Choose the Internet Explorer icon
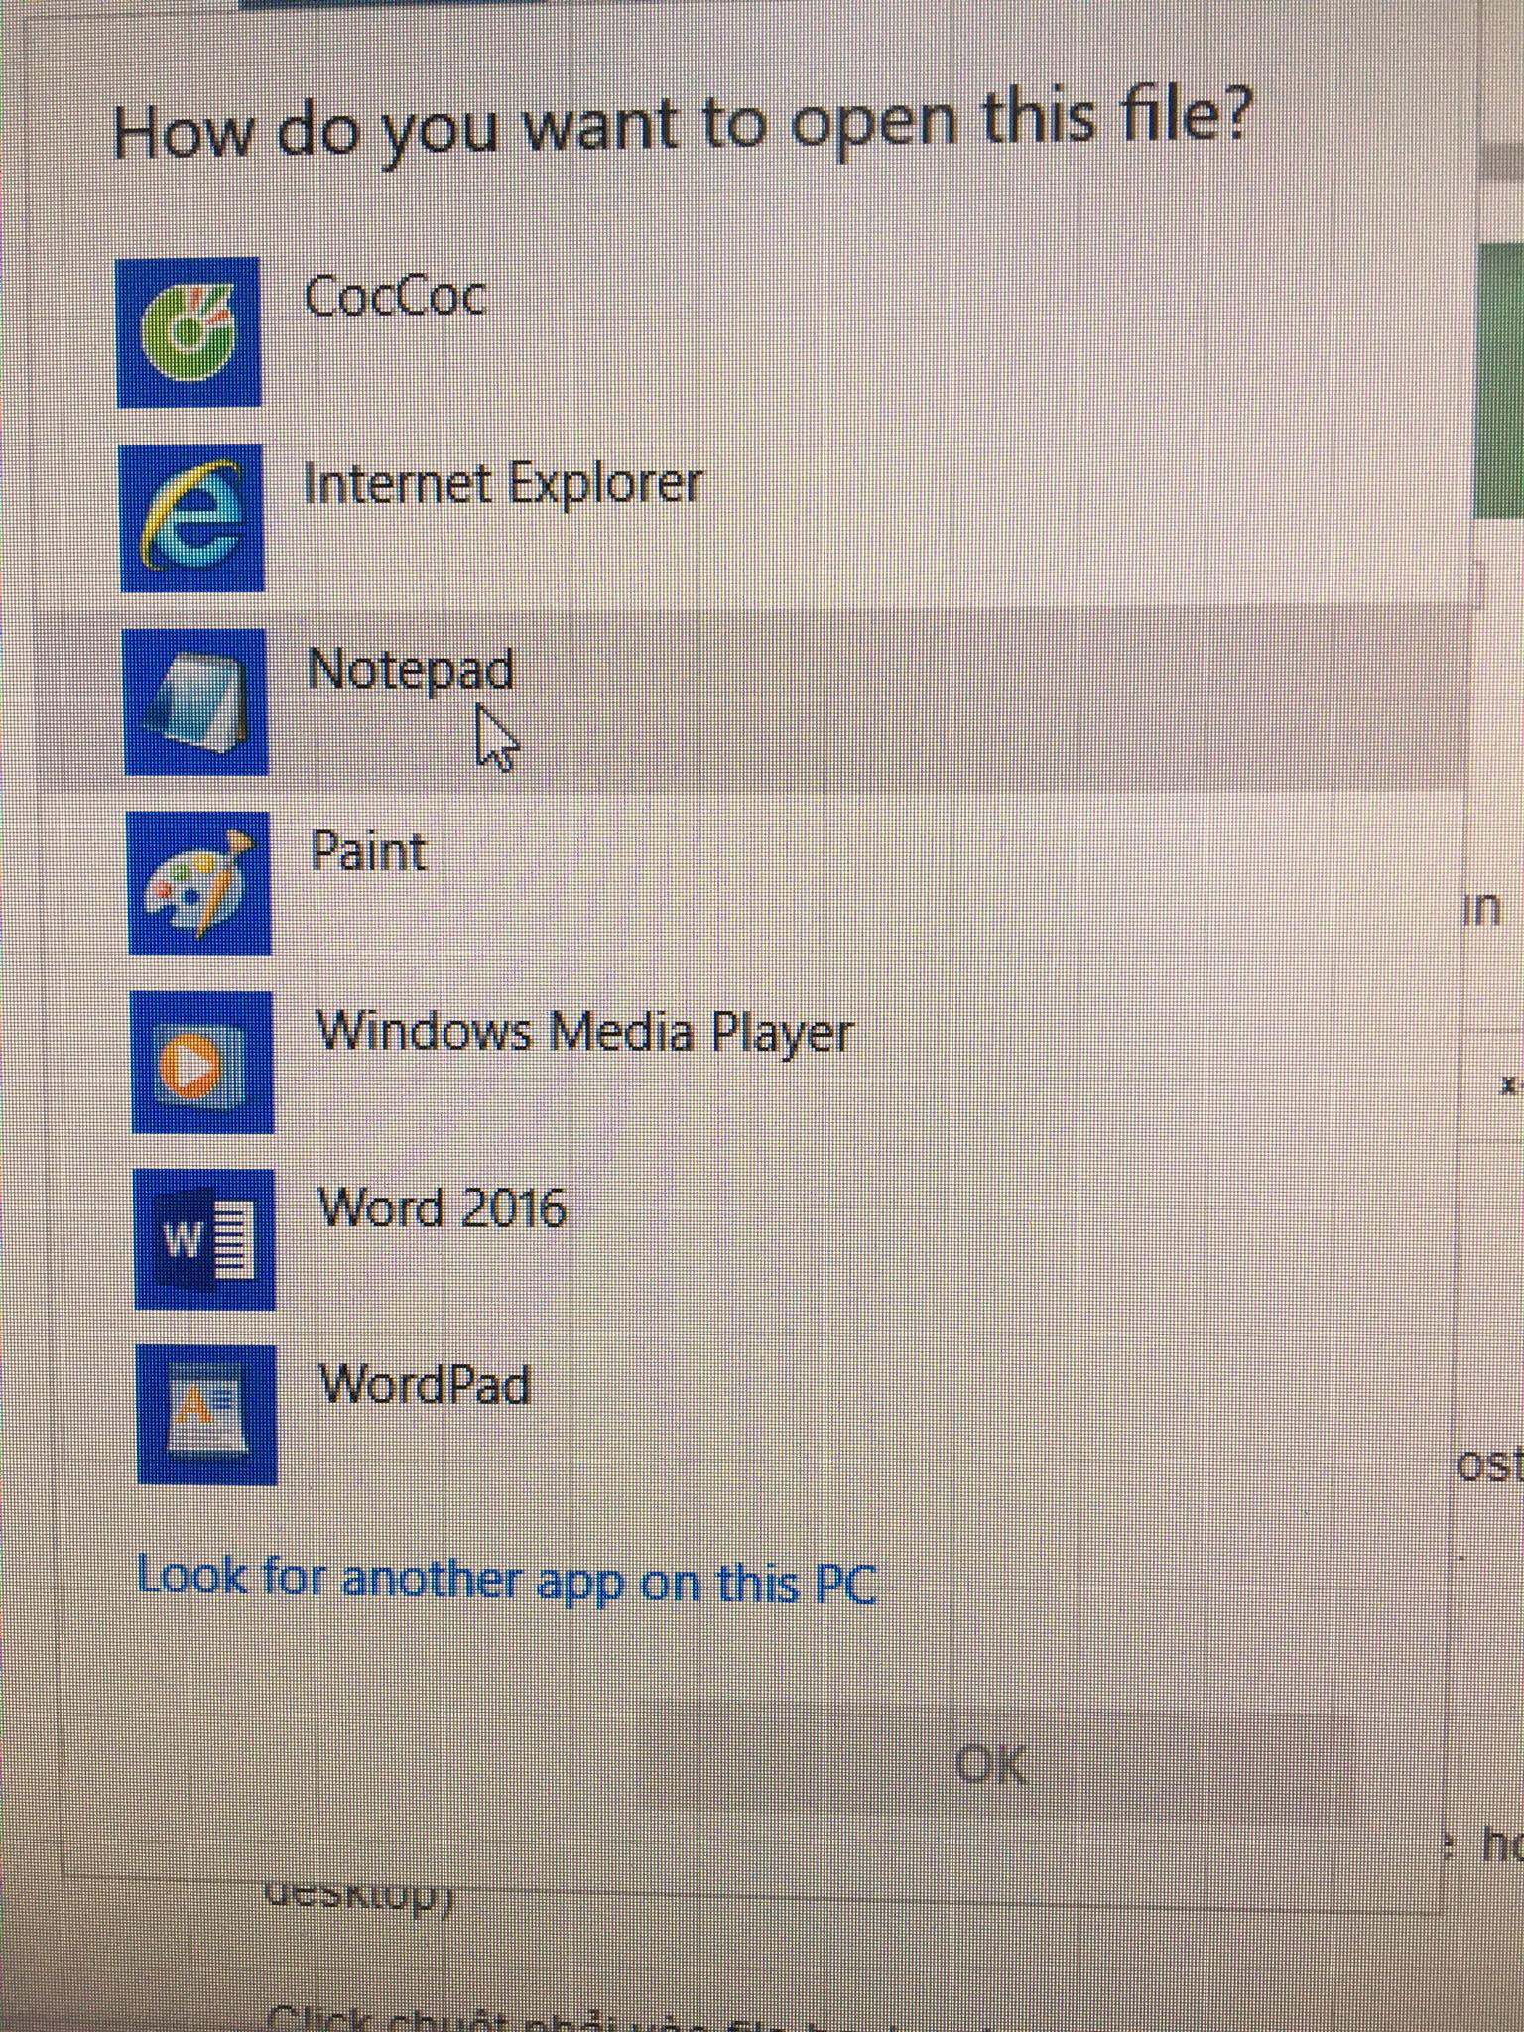The width and height of the screenshot is (1524, 2032). (x=192, y=518)
